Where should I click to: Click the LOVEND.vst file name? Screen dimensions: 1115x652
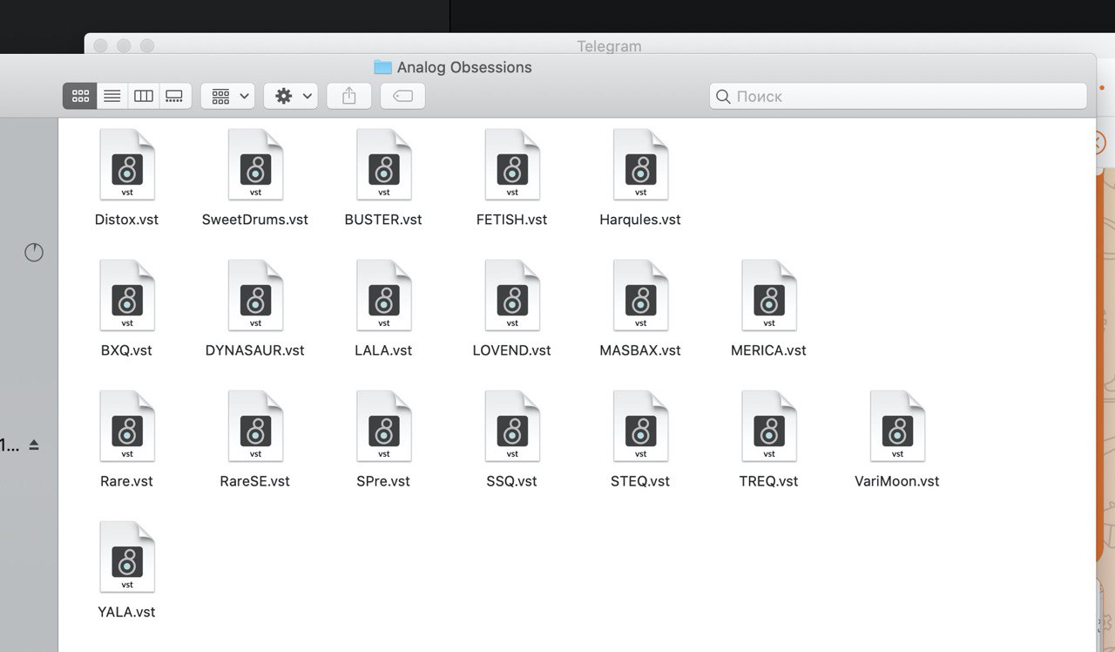click(512, 350)
